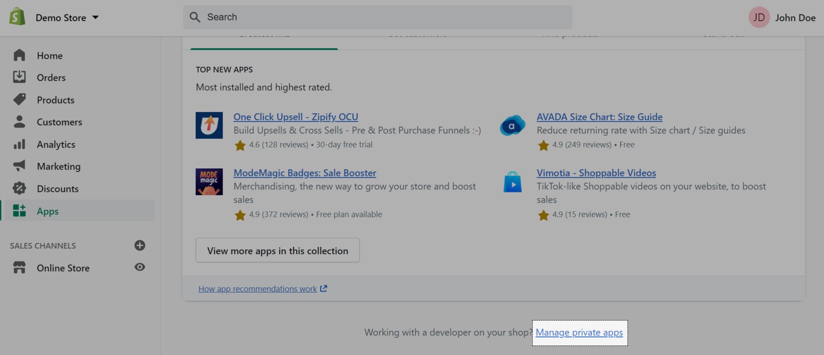This screenshot has width=824, height=355.
Task: View online store via eye icon
Action: coord(140,267)
